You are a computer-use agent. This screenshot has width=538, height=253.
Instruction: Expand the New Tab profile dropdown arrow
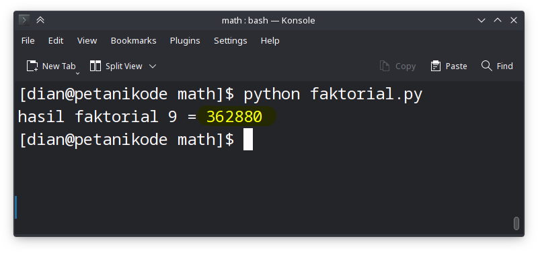(x=78, y=73)
